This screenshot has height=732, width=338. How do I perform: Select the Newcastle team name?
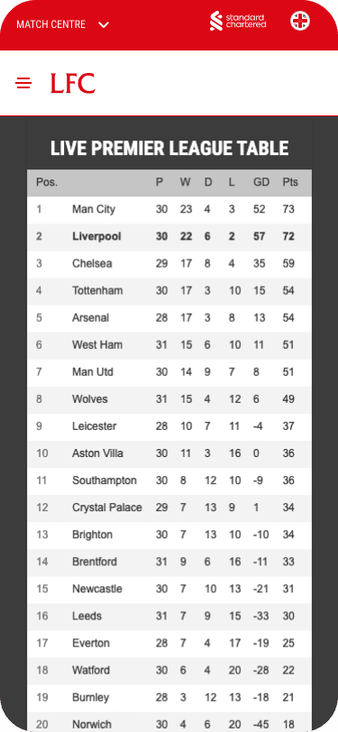point(97,590)
